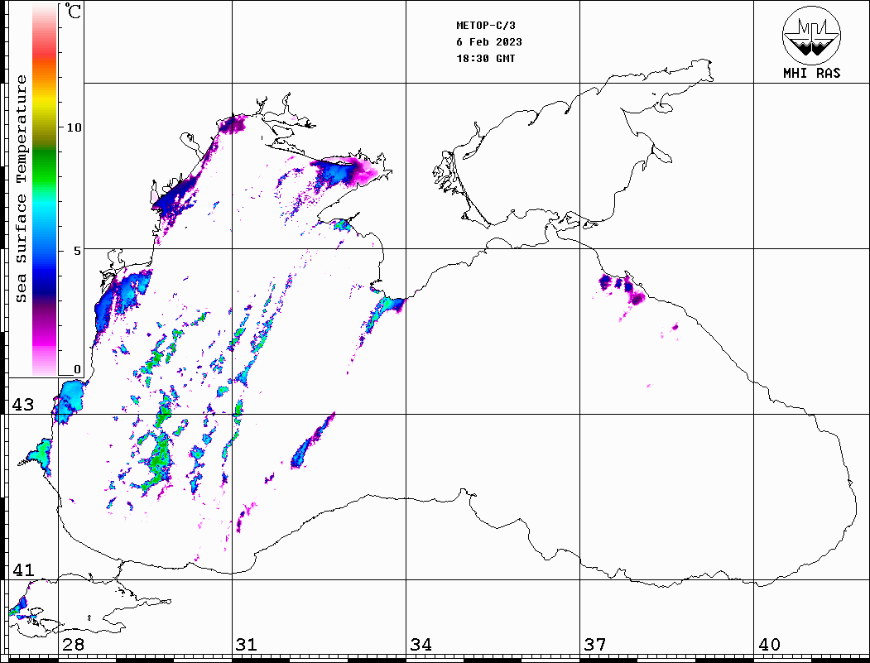Click longitude label '37'

click(595, 645)
